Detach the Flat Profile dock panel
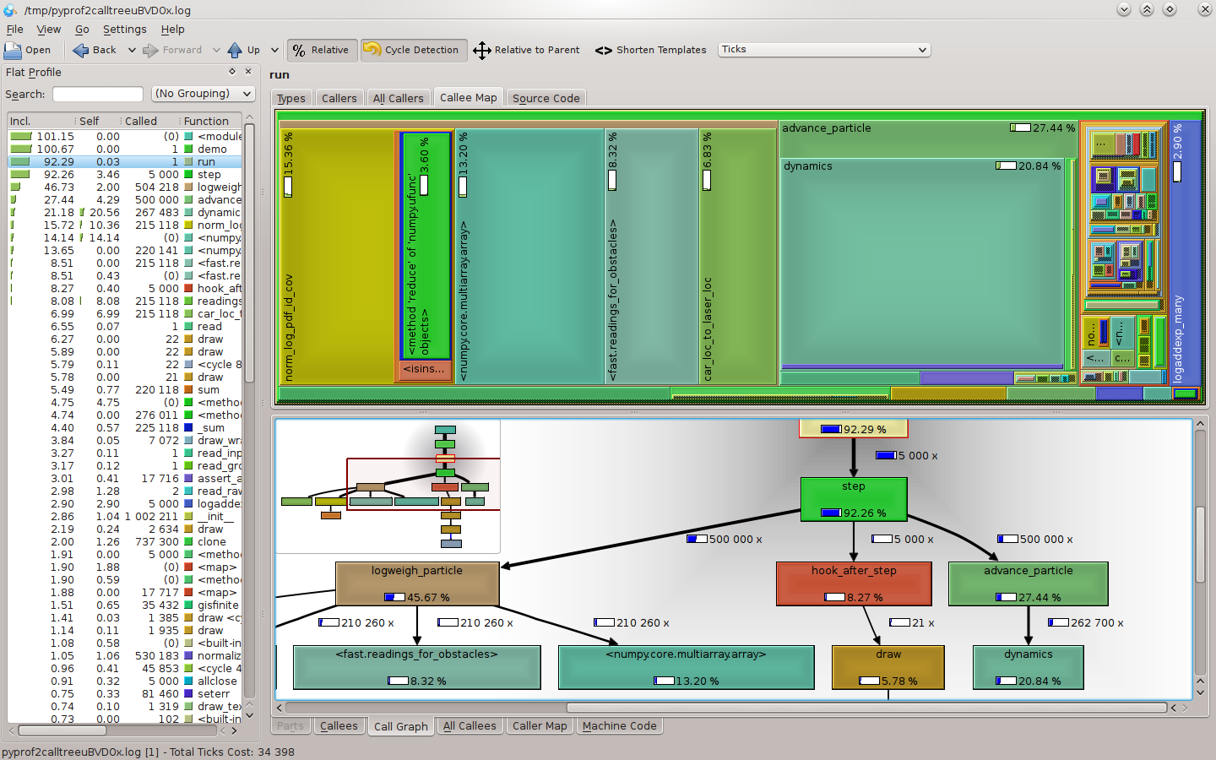 (232, 72)
